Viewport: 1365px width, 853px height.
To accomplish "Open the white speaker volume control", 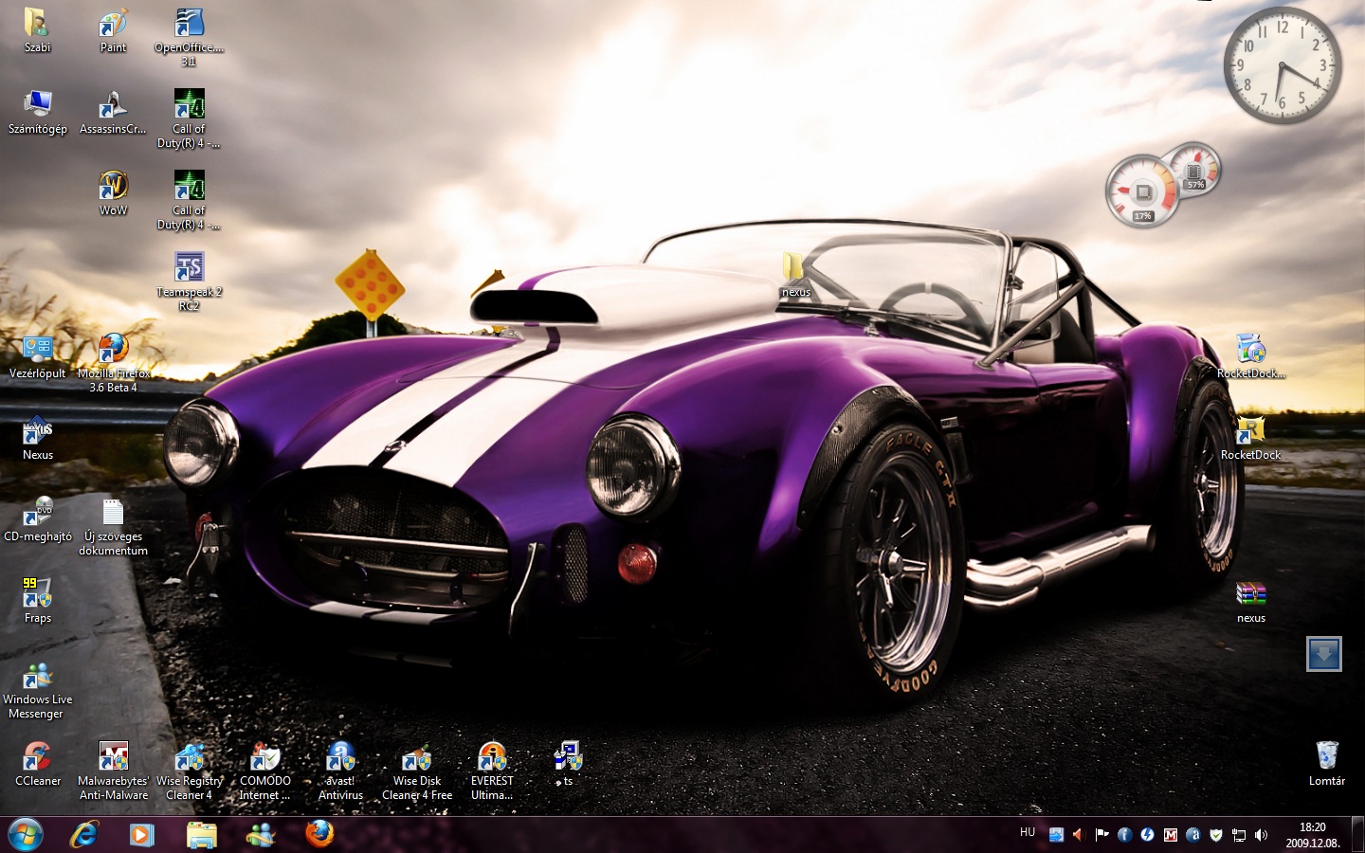I will point(1261,835).
